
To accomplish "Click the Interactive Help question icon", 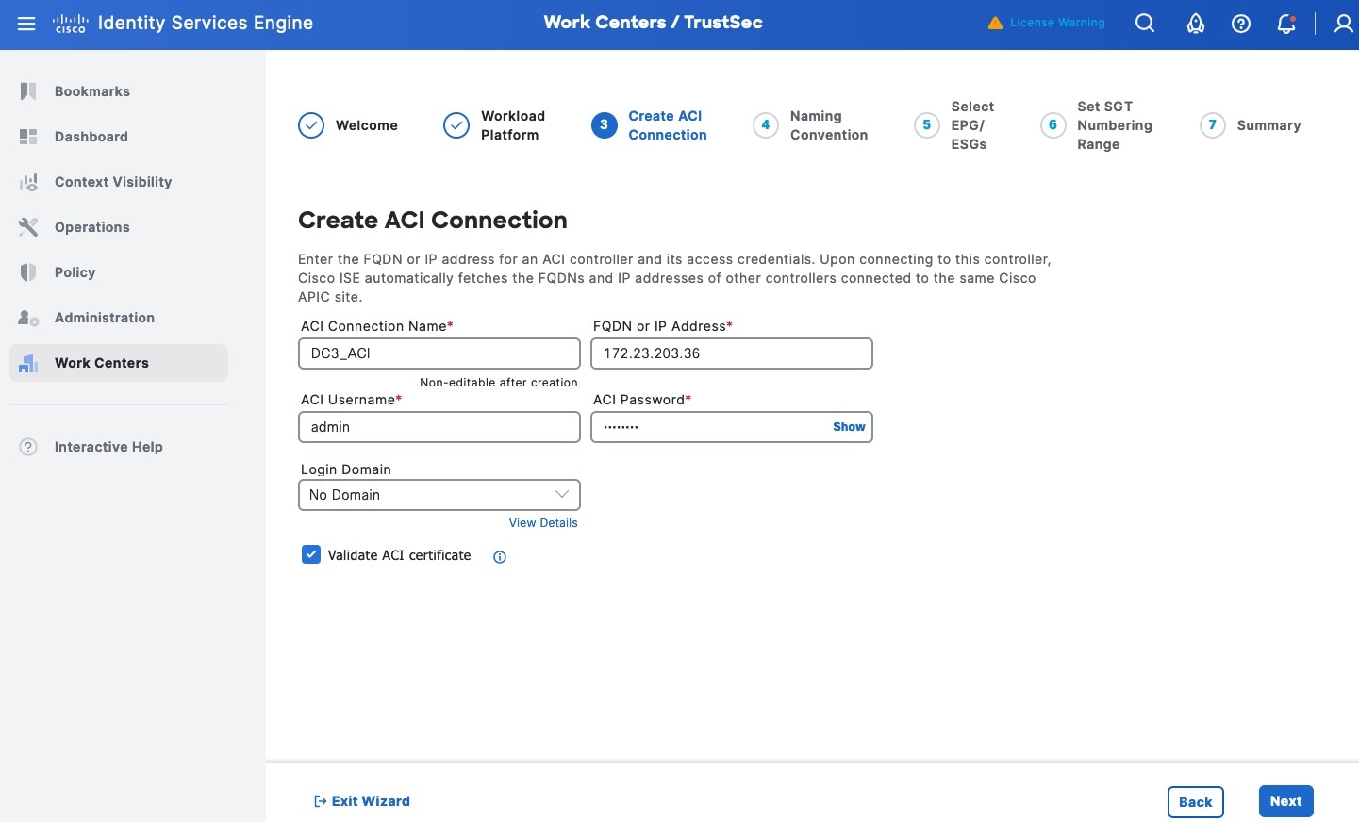I will click(28, 447).
